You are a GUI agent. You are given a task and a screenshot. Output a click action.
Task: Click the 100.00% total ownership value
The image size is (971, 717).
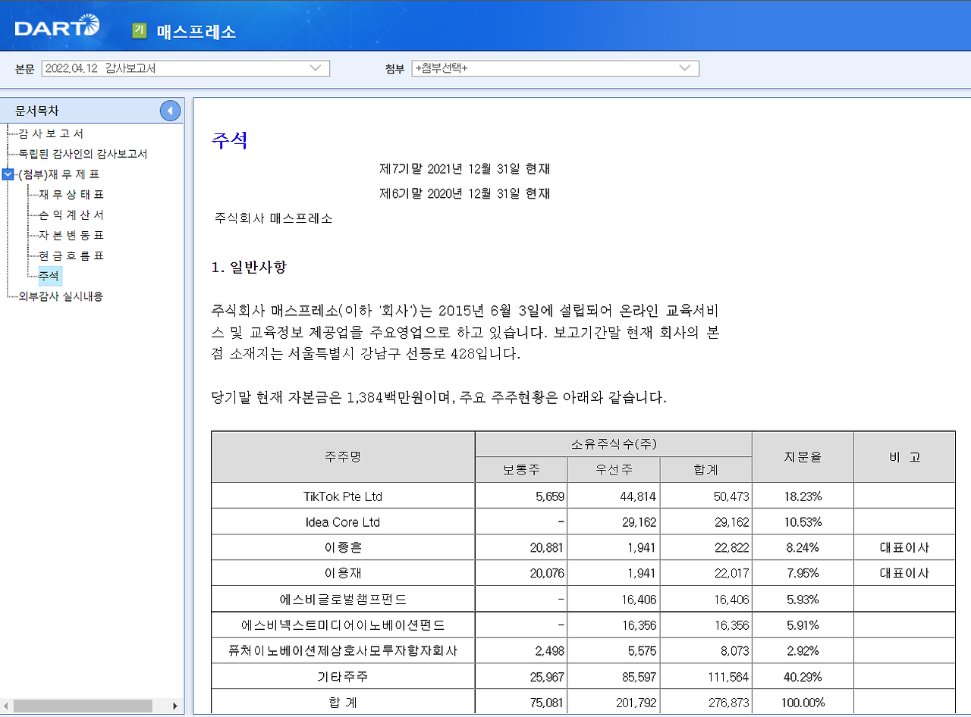coord(803,703)
